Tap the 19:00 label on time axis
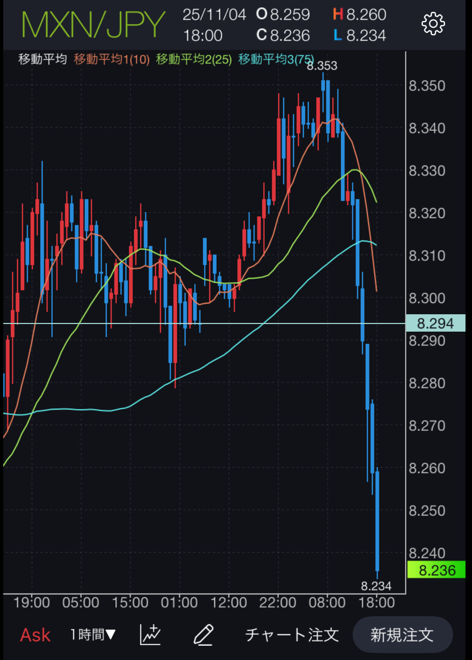Viewport: 472px width, 660px height. [31, 603]
